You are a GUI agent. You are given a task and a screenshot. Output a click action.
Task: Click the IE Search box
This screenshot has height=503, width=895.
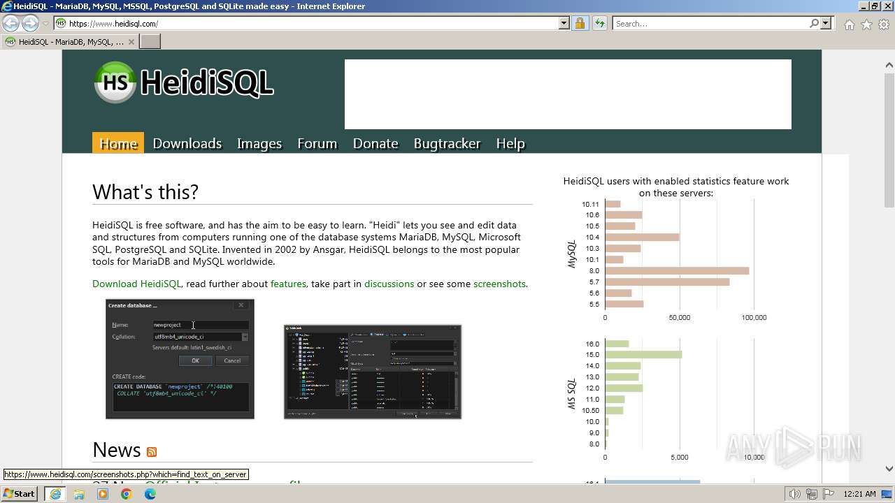point(710,23)
